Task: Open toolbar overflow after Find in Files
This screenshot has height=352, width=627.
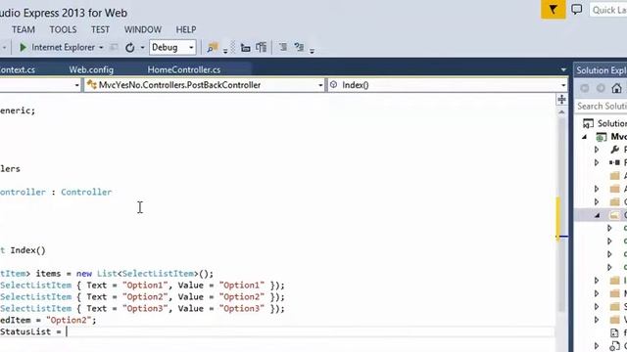Action: pyautogui.click(x=225, y=51)
